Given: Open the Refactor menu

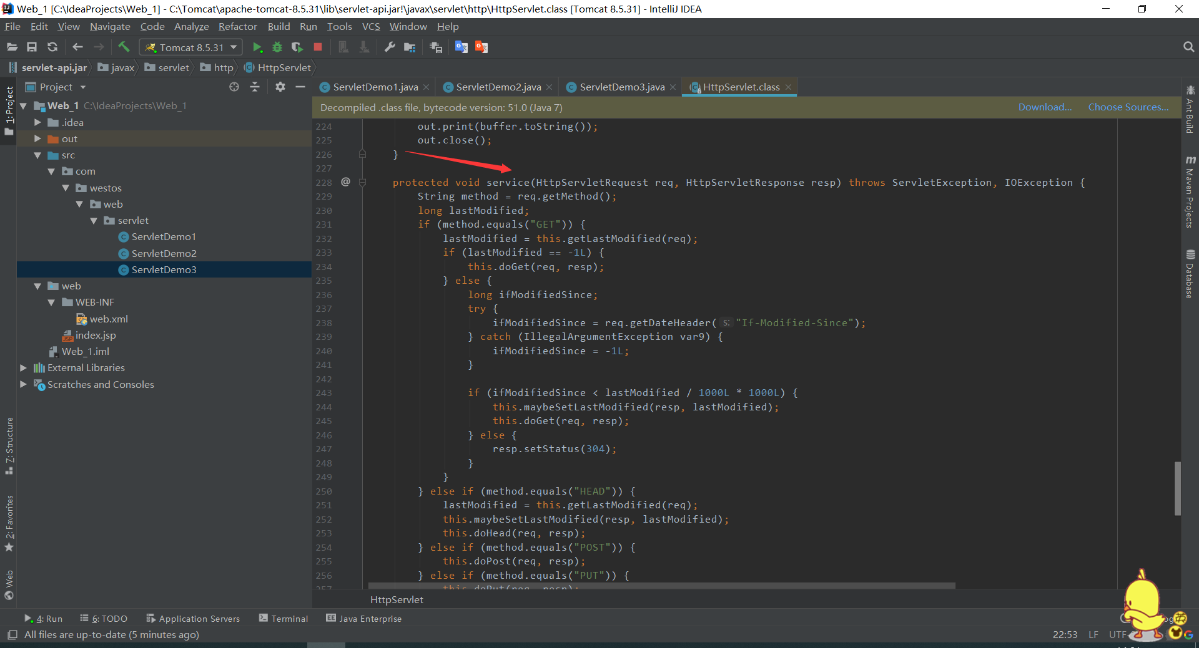Looking at the screenshot, I should pos(237,26).
